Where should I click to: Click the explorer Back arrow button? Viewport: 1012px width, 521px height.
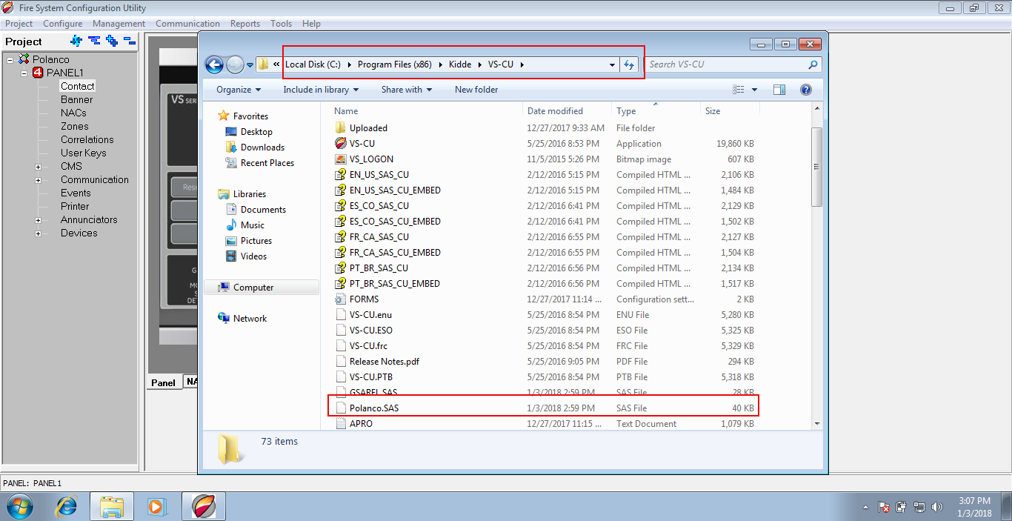[x=215, y=65]
